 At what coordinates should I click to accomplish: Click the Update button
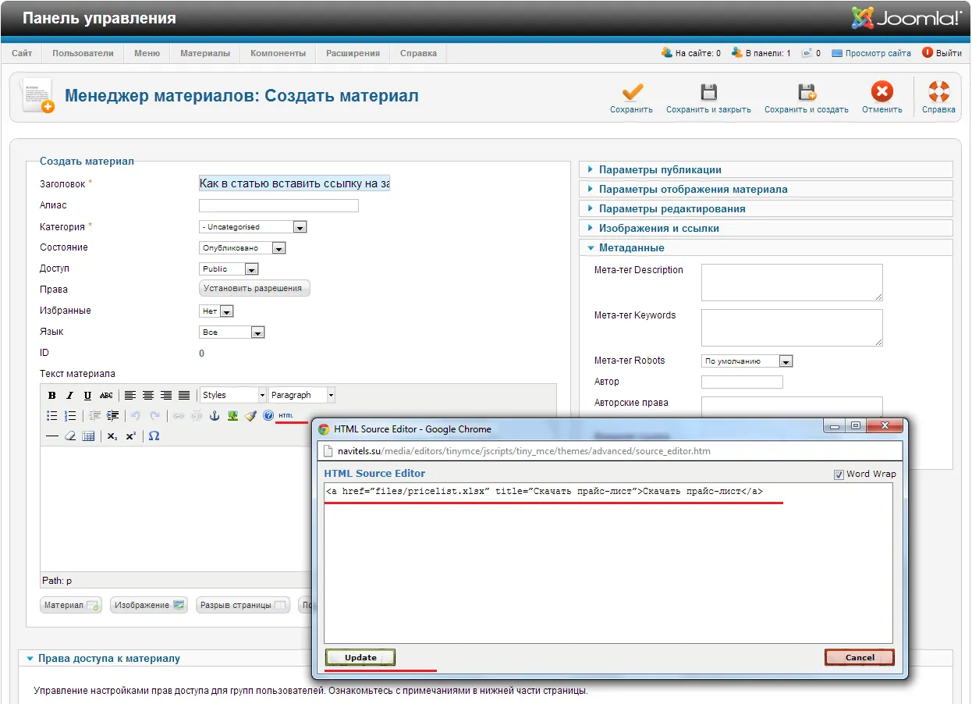point(360,657)
